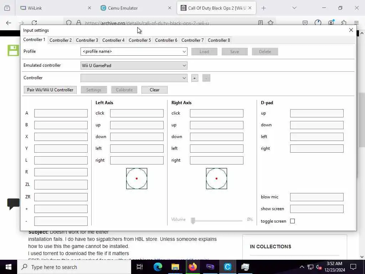This screenshot has width=365, height=274.
Task: Click the browser back arrow
Action: click(x=9, y=23)
